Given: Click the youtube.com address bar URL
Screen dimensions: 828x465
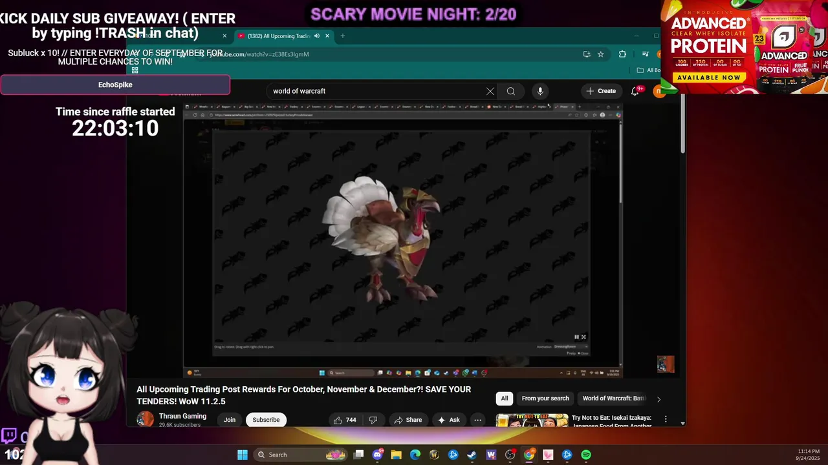Looking at the screenshot, I should coord(259,54).
